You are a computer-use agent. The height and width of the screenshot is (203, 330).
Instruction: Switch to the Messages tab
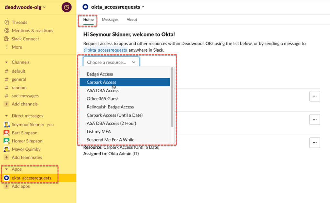coord(110,20)
